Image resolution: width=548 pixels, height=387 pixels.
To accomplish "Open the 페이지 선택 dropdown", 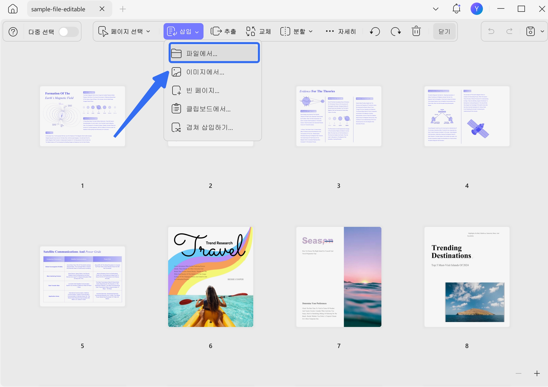I will pyautogui.click(x=125, y=32).
